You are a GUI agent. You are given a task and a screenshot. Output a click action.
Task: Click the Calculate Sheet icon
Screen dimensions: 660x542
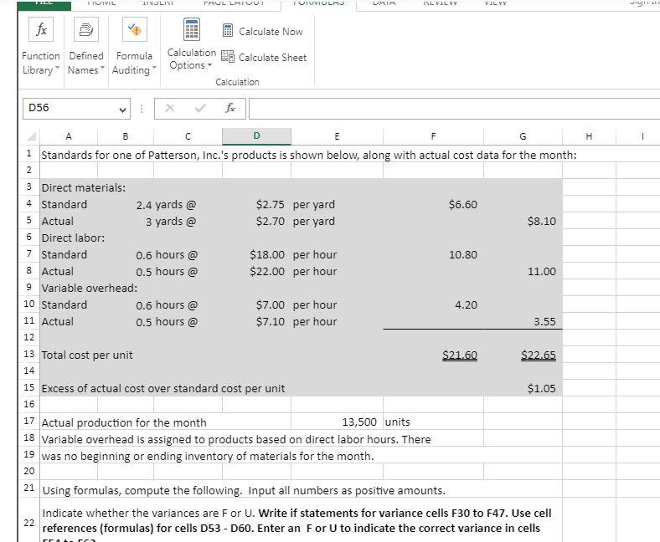(228, 56)
